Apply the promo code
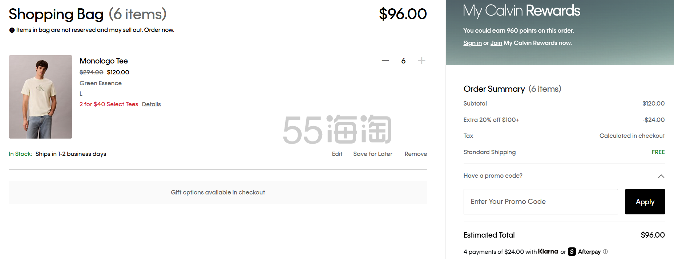Viewport: 674px width, 259px height. (x=645, y=202)
